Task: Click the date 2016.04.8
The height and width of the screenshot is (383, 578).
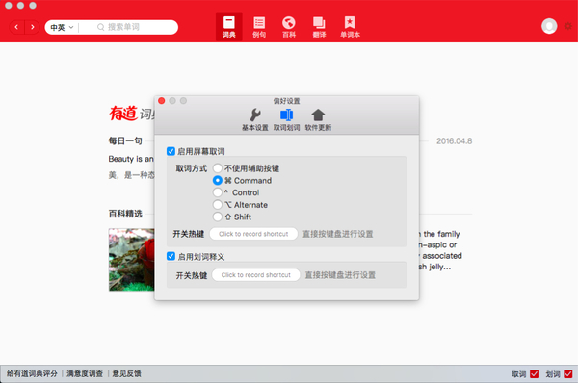Action: pyautogui.click(x=454, y=141)
